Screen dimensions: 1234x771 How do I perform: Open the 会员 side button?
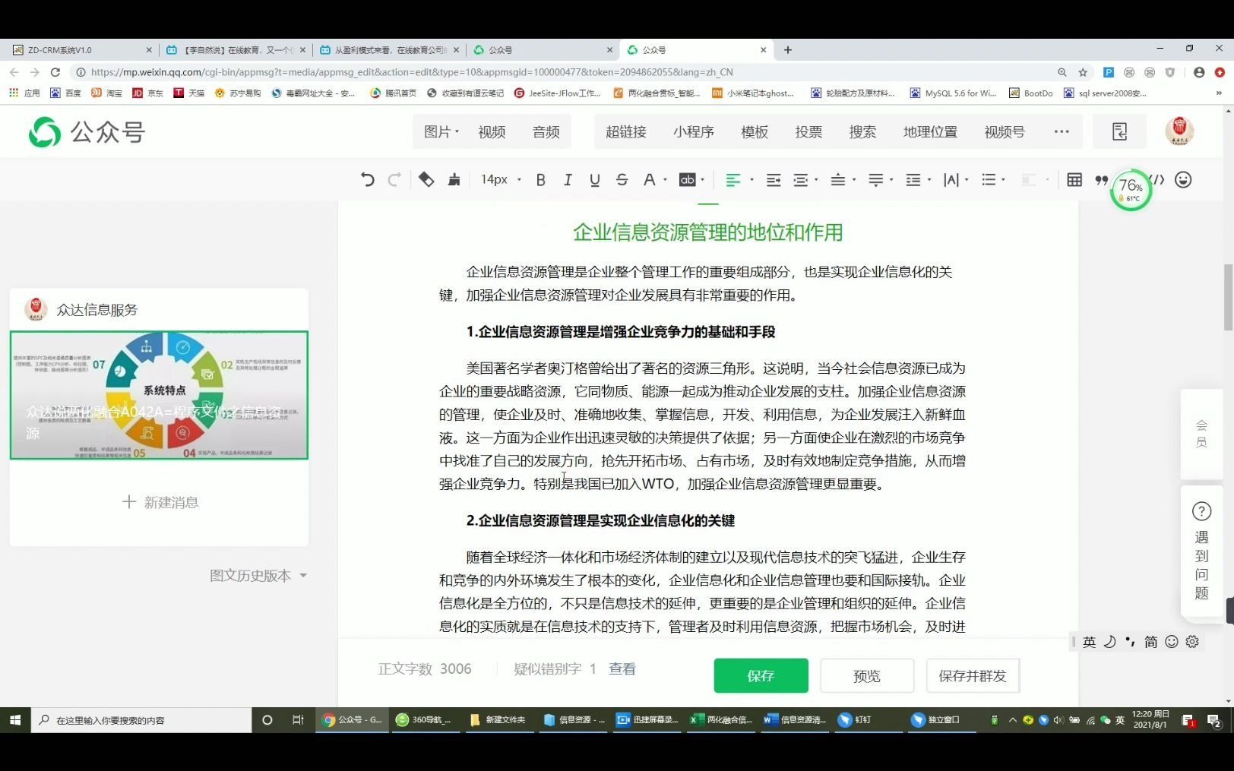click(1201, 433)
